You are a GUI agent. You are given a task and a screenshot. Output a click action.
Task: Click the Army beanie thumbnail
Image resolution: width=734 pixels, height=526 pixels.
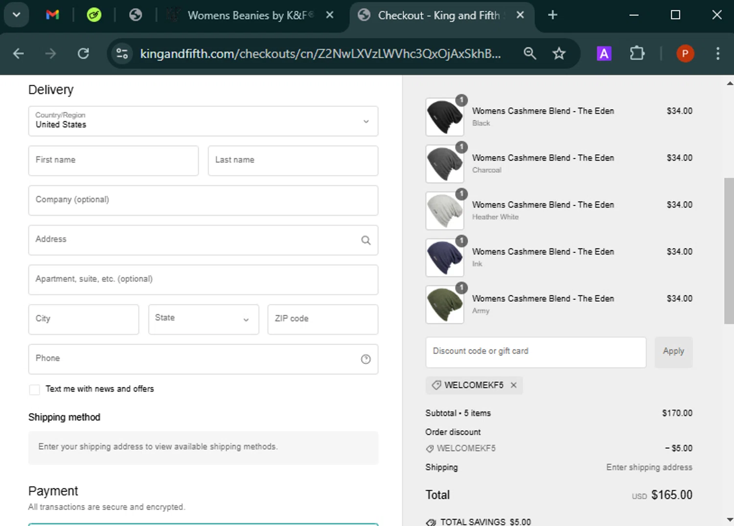click(x=445, y=305)
